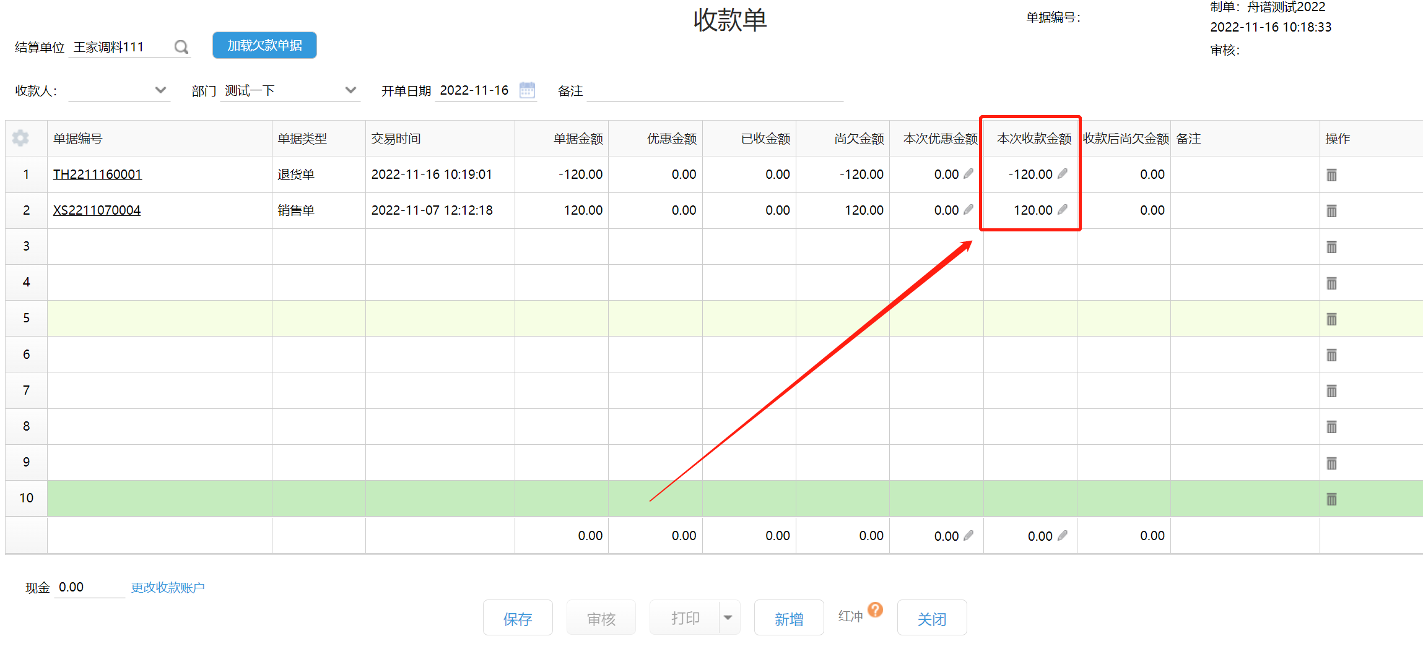Click the 新增 button
Image resolution: width=1423 pixels, height=649 pixels.
(x=789, y=617)
